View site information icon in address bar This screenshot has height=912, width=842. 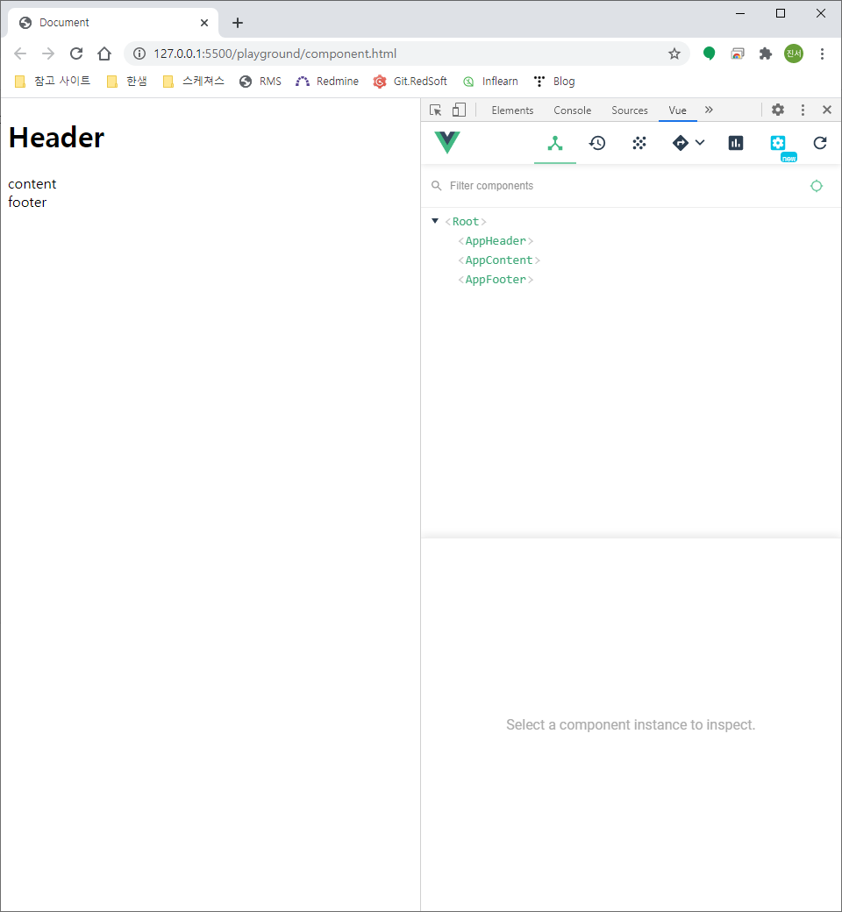[139, 53]
